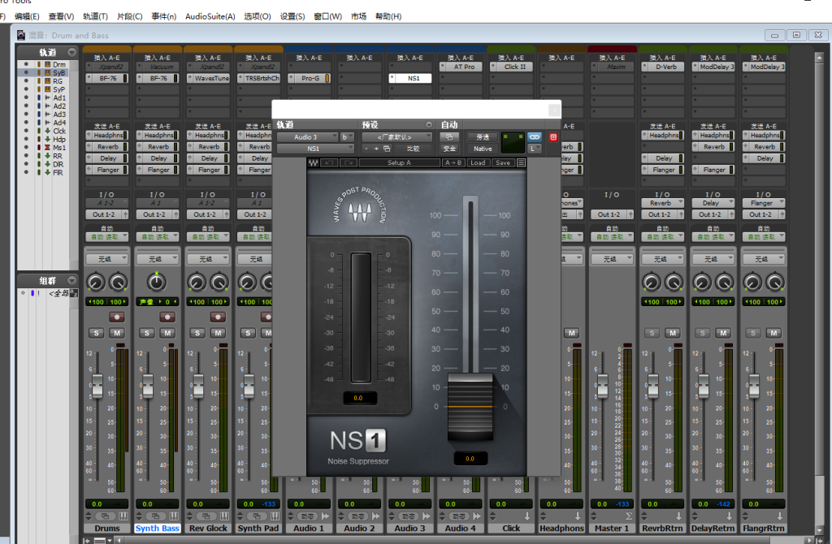Click the undo arrow in Waves toolbar
Viewport: 832px width, 544px height.
(x=328, y=162)
